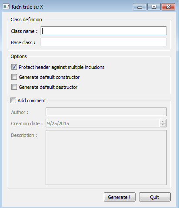Focus the Base class text field

103,42
